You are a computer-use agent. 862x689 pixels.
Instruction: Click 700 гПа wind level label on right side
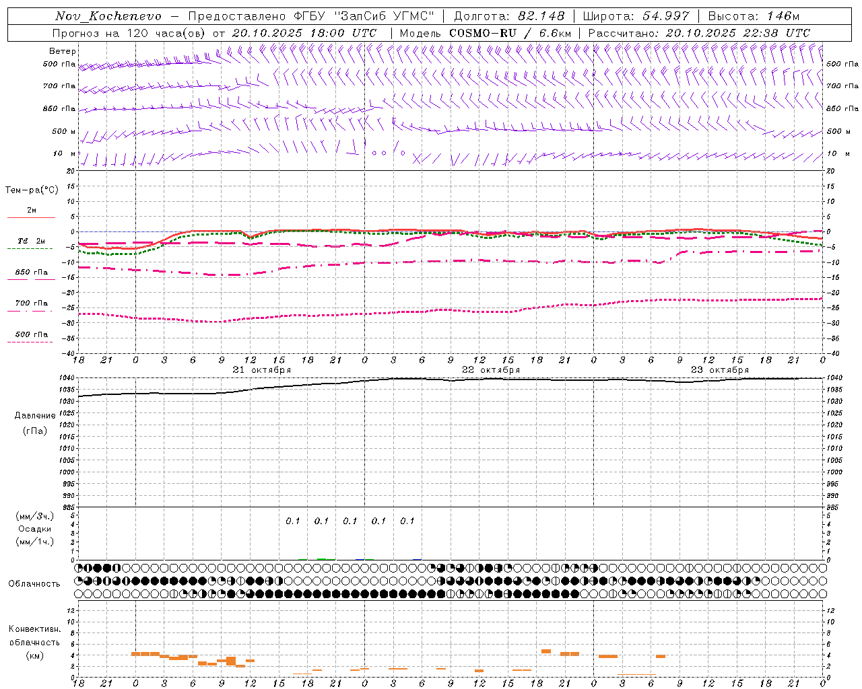coord(842,86)
